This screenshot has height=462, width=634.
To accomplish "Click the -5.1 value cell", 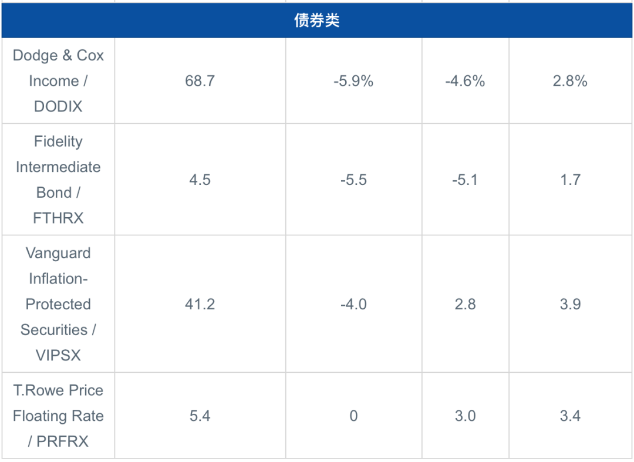I will point(465,180).
